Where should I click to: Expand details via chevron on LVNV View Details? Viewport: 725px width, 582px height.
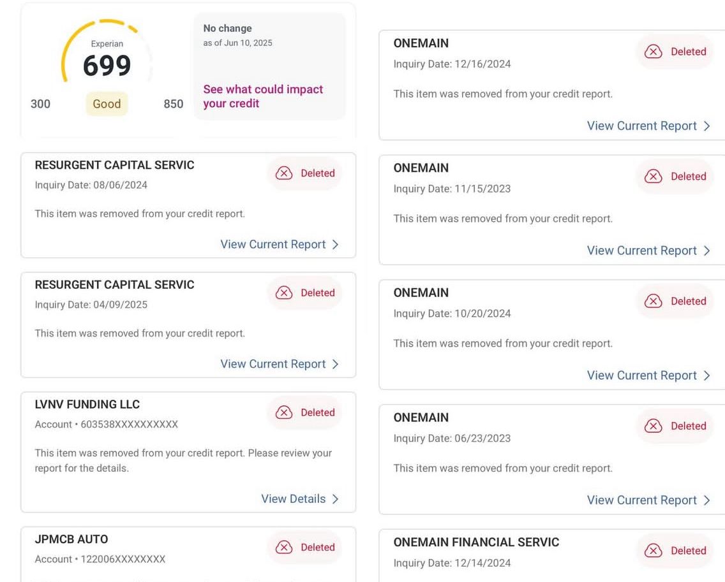(336, 498)
